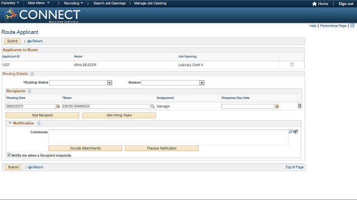The image size is (357, 200).
Task: Click the Assignment column header
Action: (165, 98)
